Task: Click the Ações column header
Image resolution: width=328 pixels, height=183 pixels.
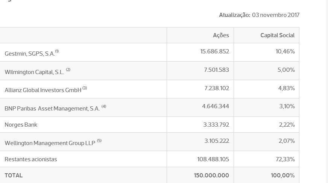Action: [x=221, y=35]
